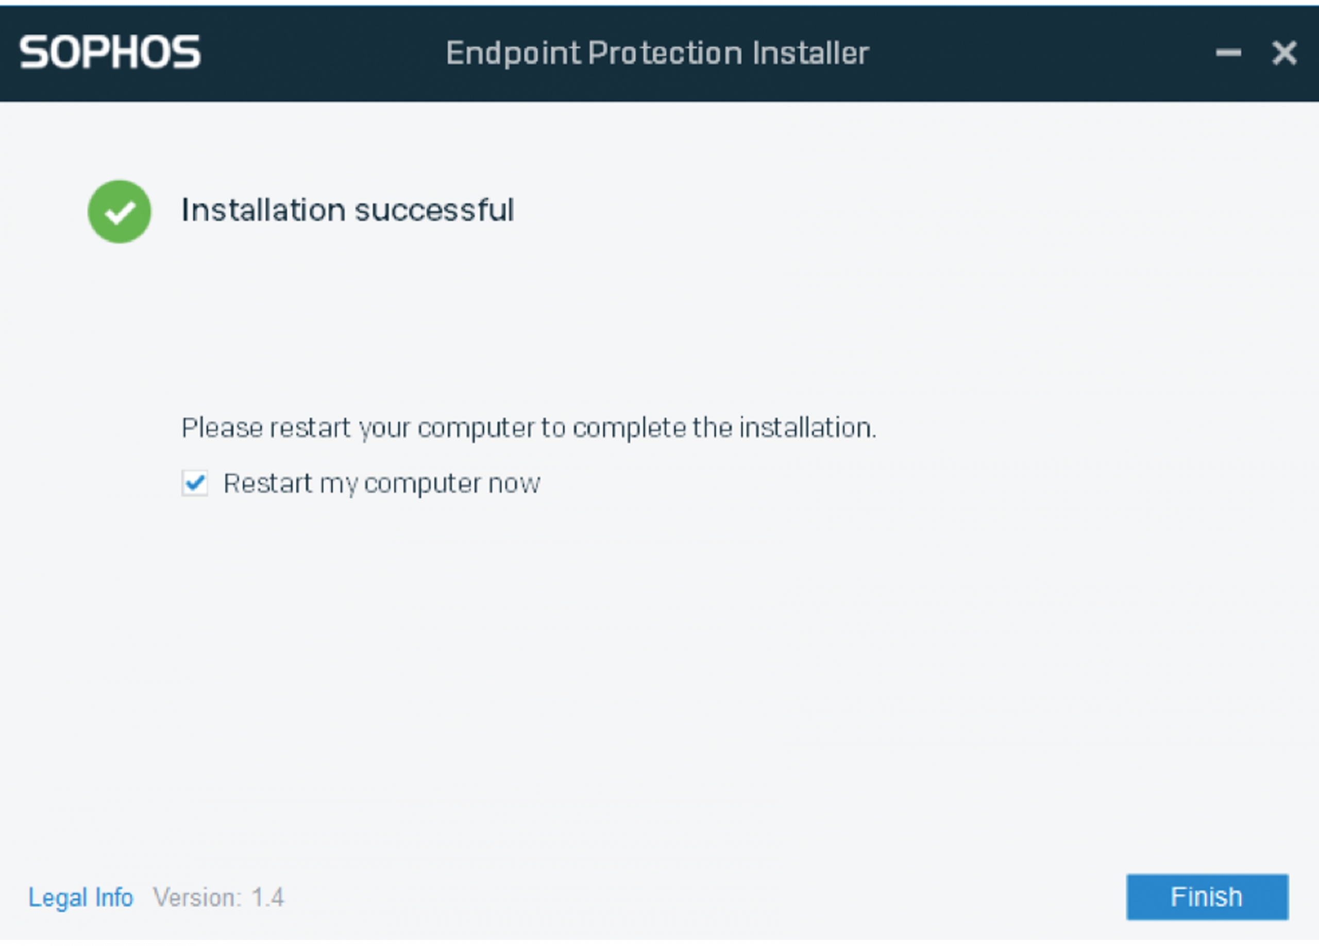Toggle the blue tick restart option box
The image size is (1319, 946).
click(x=195, y=483)
